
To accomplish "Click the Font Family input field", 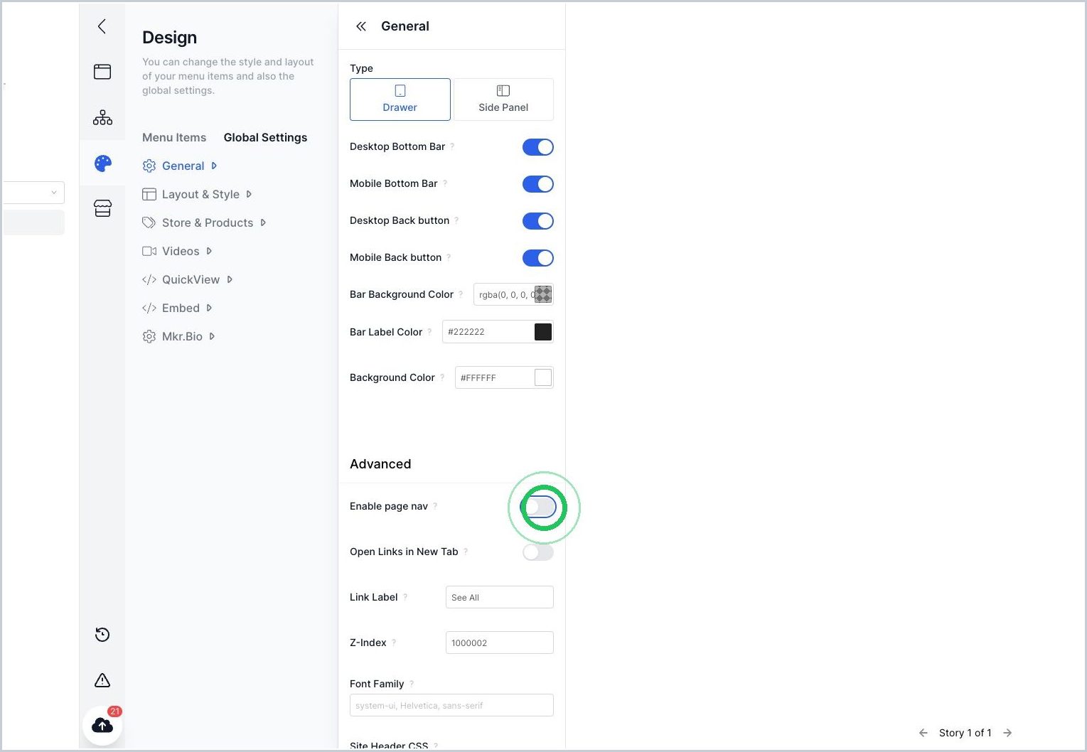I will (x=451, y=705).
